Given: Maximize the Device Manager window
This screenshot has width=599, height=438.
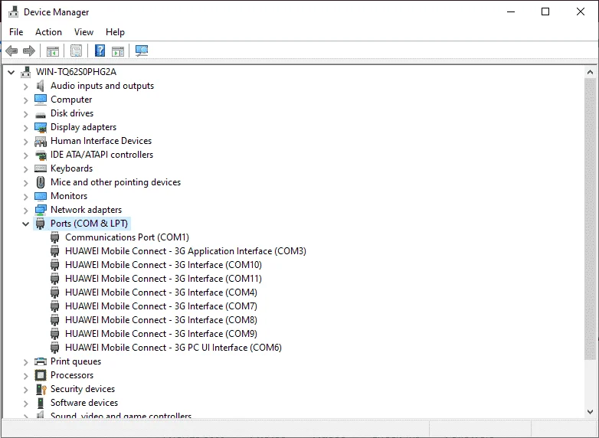Looking at the screenshot, I should click(545, 11).
